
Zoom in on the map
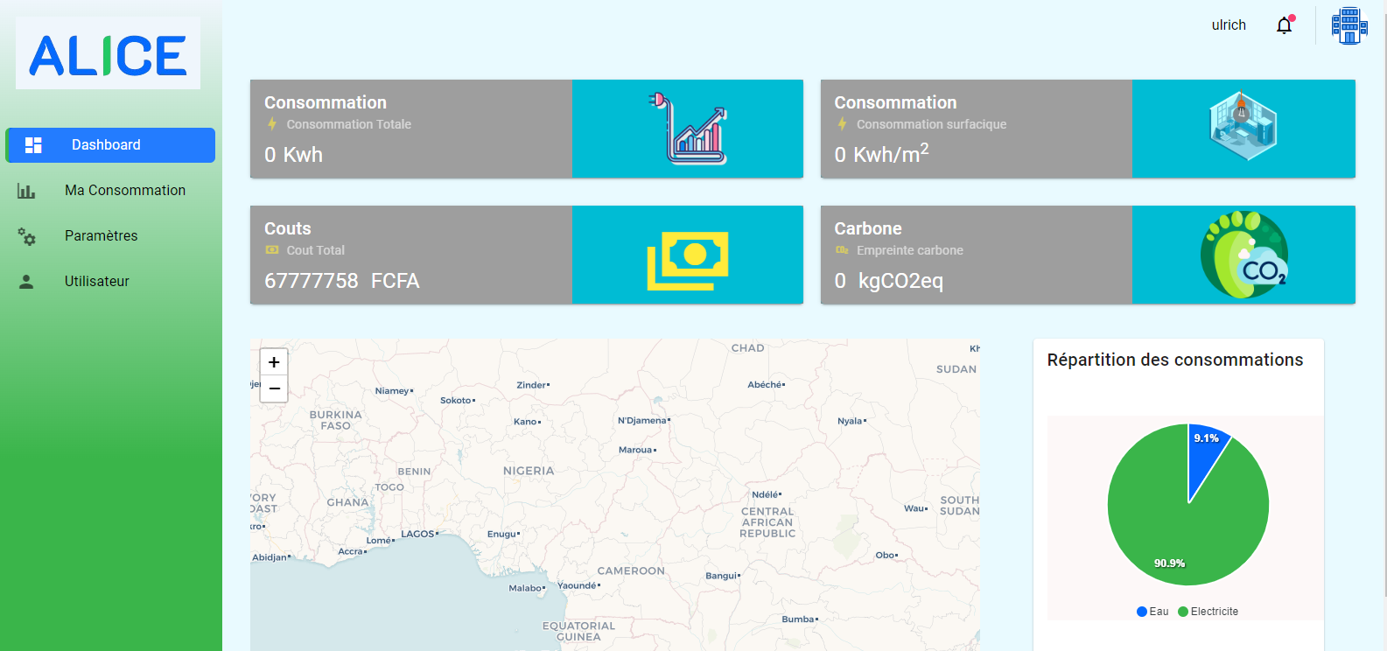(274, 362)
